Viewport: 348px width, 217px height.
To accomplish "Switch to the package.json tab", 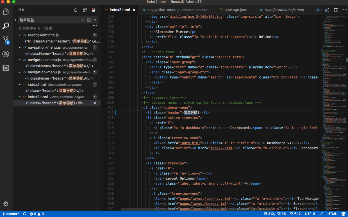I will pyautogui.click(x=235, y=10).
